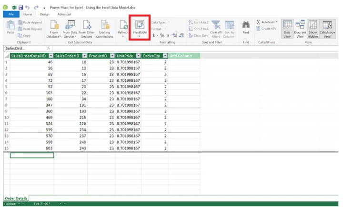Open UnitPrice column filter dropdown
Image resolution: width=343 pixels, height=207 pixels.
[138, 56]
